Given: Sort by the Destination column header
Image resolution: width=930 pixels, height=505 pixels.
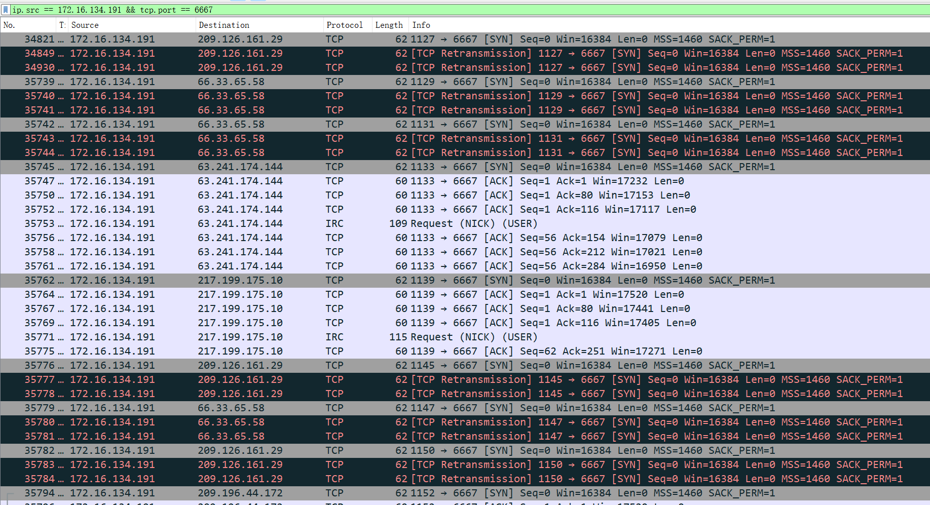Looking at the screenshot, I should [259, 25].
